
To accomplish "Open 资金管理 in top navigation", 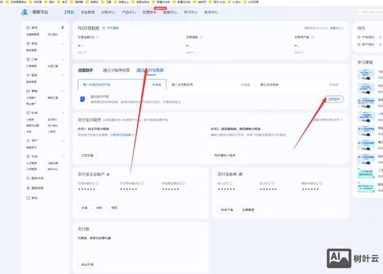I will 88,12.
